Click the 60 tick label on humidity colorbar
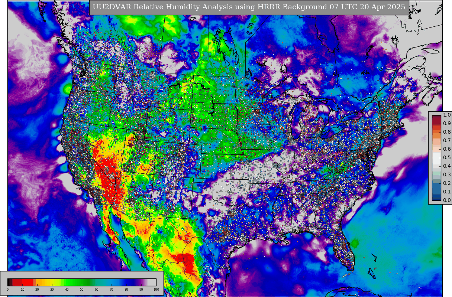Viewport: 452px width, 297px height. coord(97,290)
